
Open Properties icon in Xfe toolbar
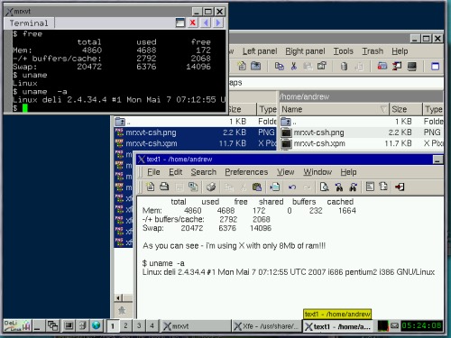[x=322, y=66]
